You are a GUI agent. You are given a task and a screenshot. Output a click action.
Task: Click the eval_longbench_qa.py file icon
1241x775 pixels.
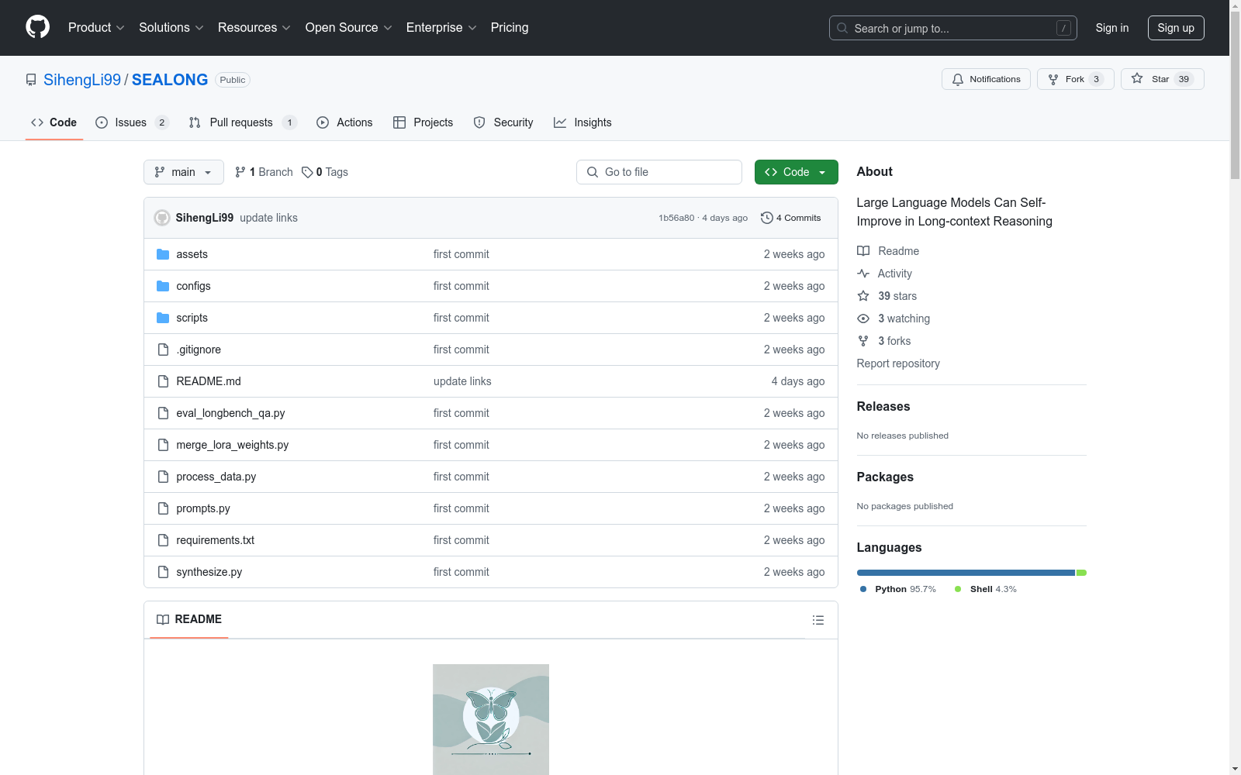[x=163, y=413]
